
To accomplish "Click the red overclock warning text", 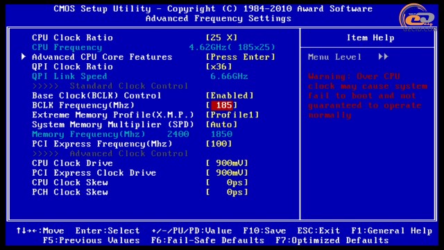I will 368,96.
